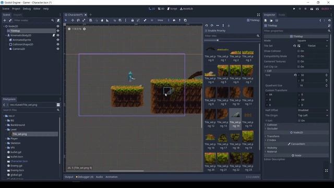Switch to the Node tab next to Inspector
The width and height of the screenshot is (334, 188).
282,15
